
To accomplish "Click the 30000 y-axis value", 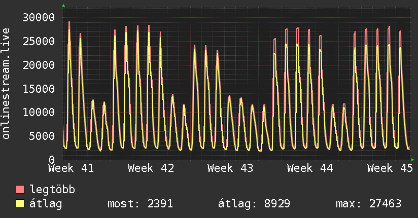I will (x=39, y=18).
